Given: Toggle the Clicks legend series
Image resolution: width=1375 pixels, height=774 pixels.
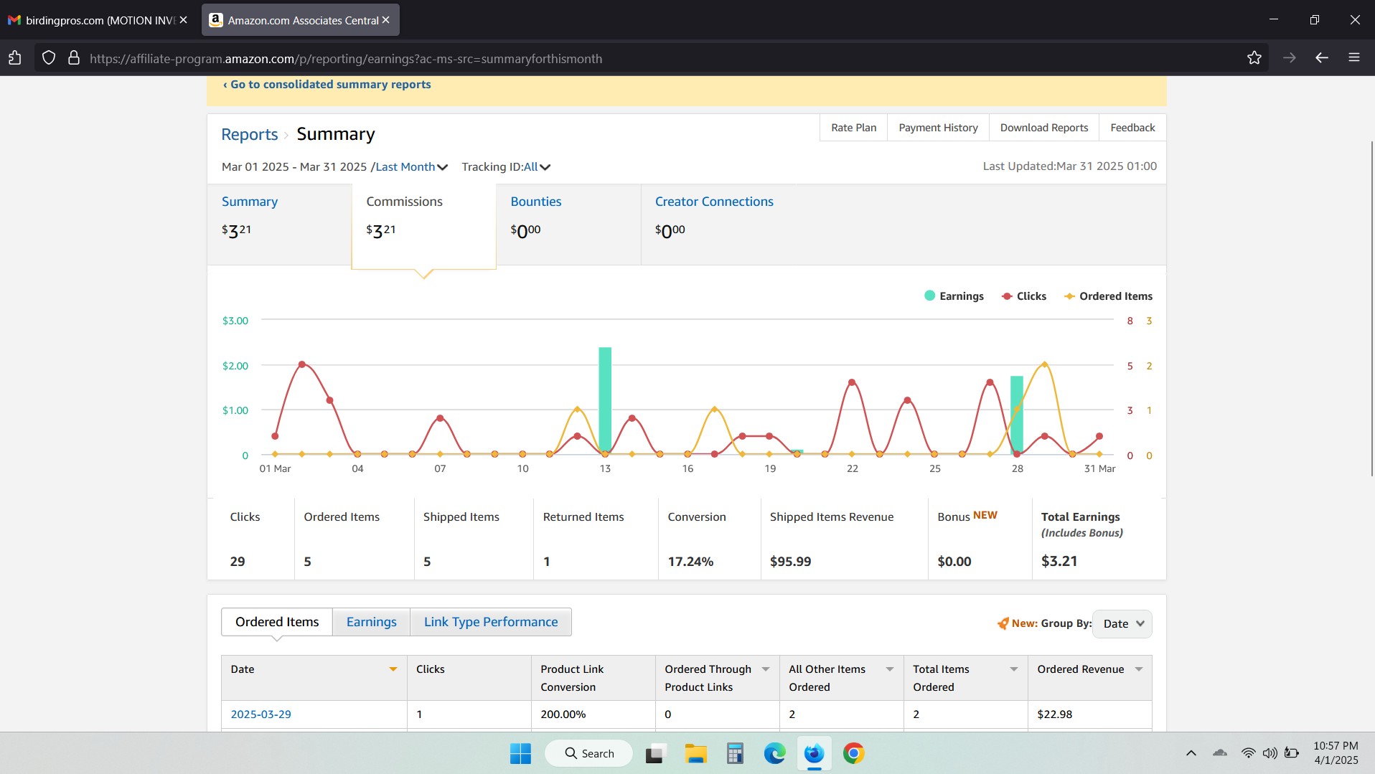Looking at the screenshot, I should (1024, 296).
